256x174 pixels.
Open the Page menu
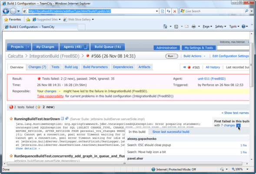(207, 27)
